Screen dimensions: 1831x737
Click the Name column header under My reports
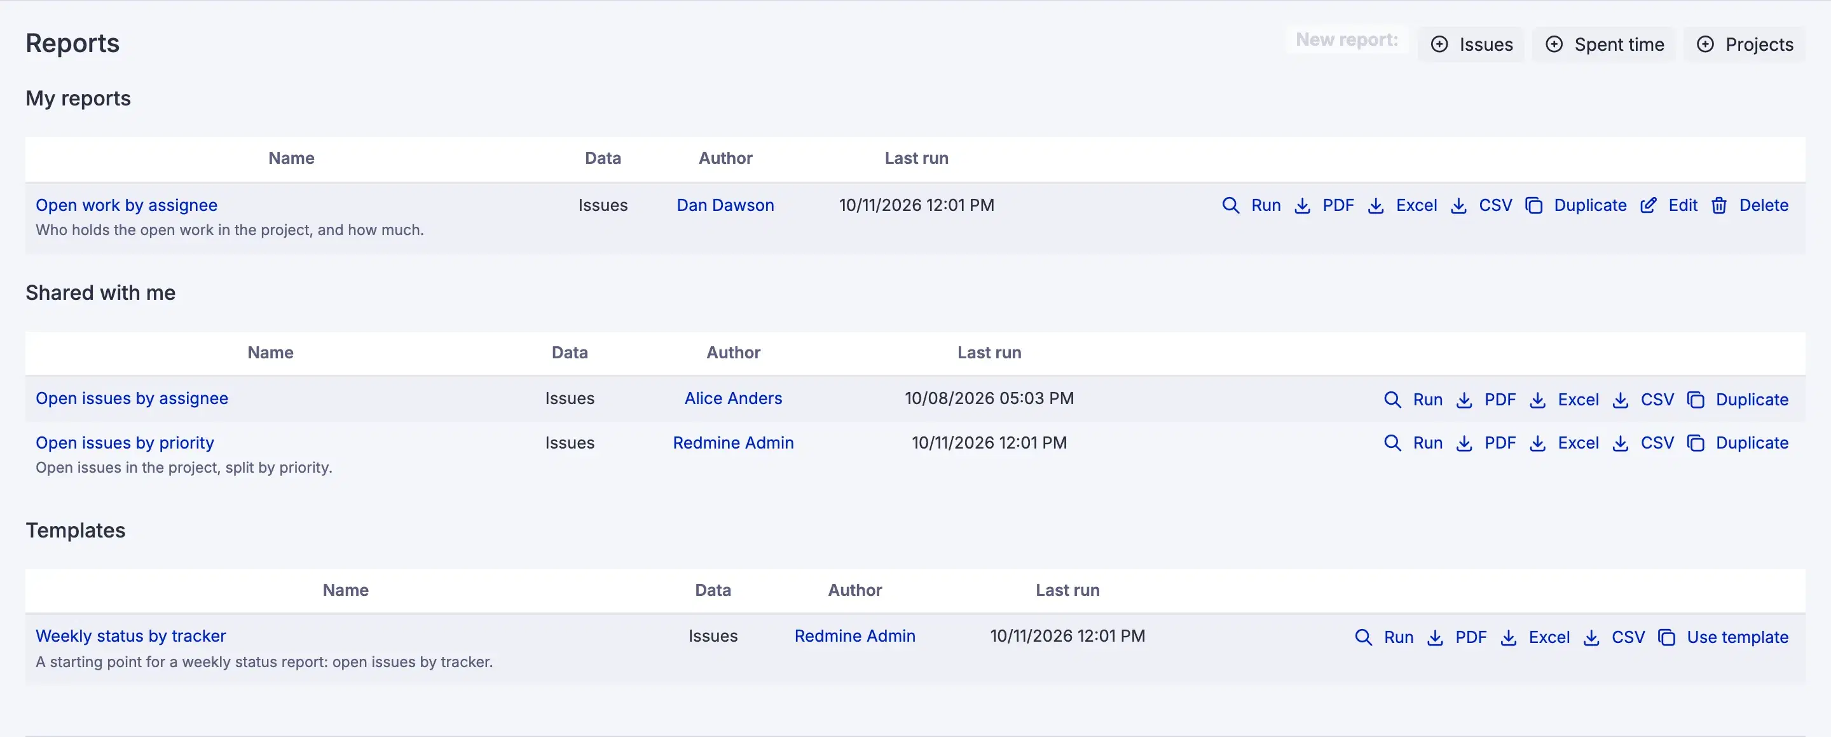[291, 158]
